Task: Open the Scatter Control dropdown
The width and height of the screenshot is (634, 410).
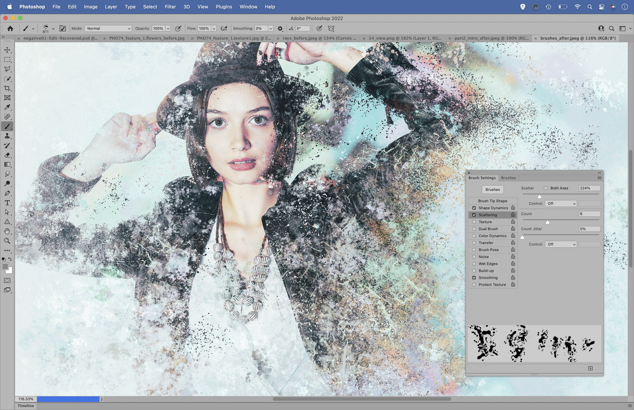Action: [x=561, y=203]
